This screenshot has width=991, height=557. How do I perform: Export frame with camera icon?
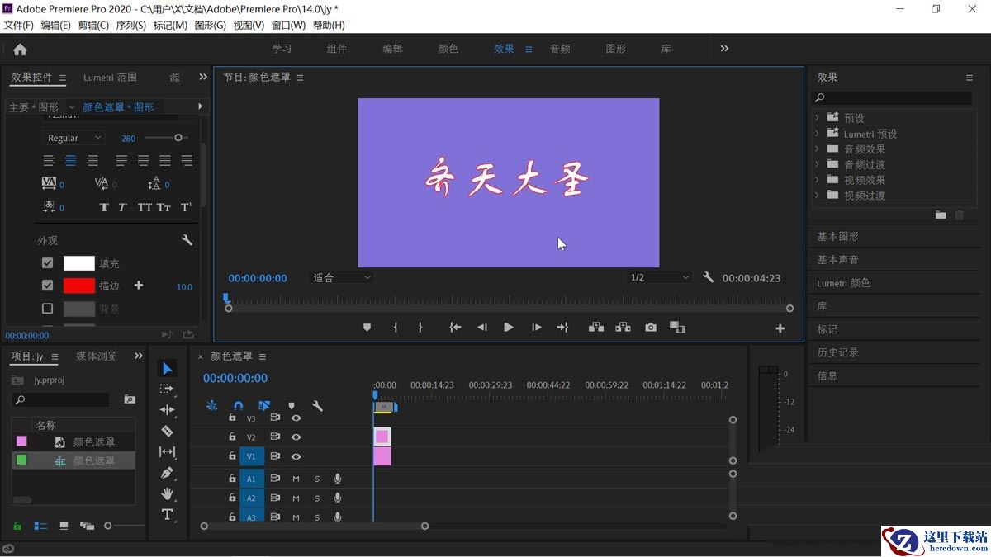pyautogui.click(x=651, y=328)
